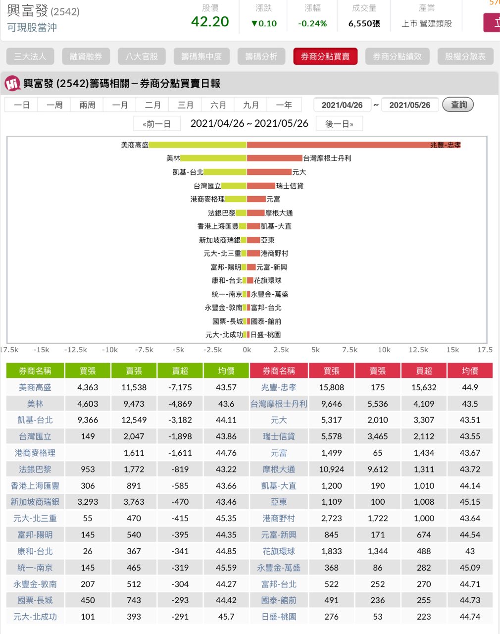Click net sell value -7,175
This screenshot has height=634, width=500.
point(180,387)
